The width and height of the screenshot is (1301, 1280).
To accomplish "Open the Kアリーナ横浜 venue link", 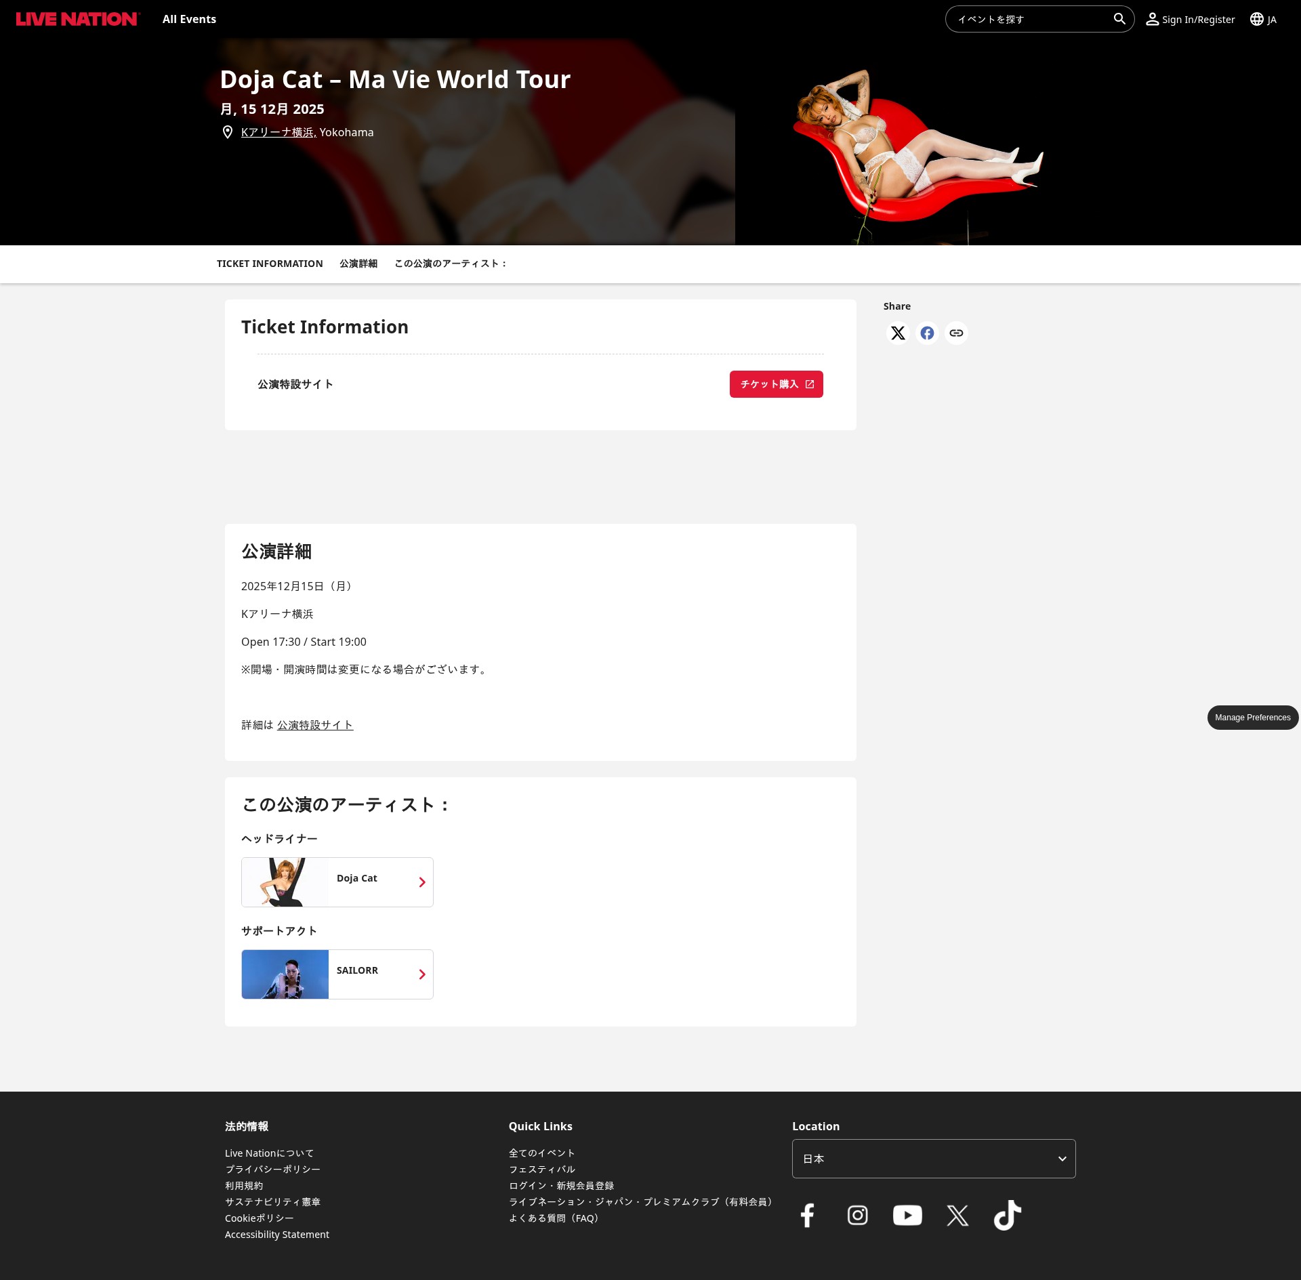I will [x=278, y=132].
